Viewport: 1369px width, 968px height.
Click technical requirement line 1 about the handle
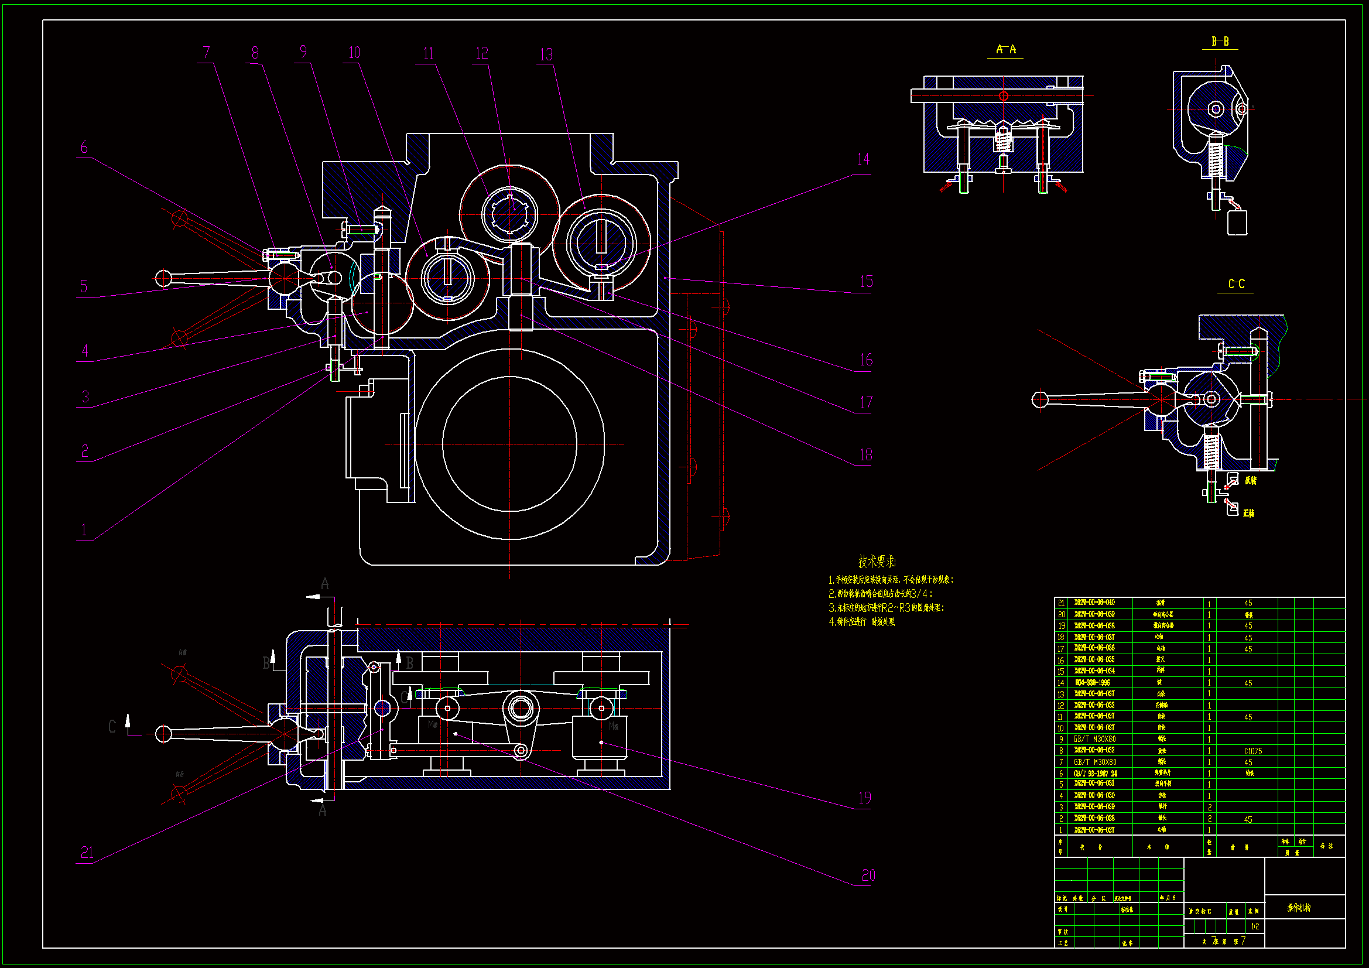pos(891,580)
